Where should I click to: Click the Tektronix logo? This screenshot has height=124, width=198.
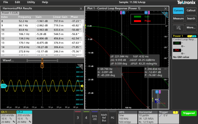[x=186, y=2]
